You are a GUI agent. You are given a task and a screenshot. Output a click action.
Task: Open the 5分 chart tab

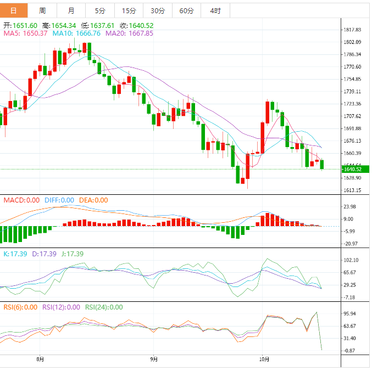[x=100, y=10]
